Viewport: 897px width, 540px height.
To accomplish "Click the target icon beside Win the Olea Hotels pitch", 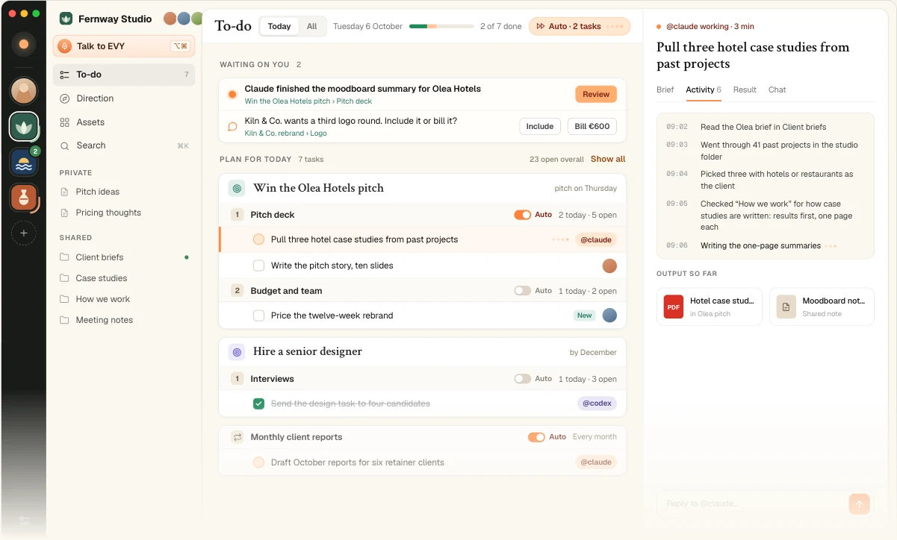I will point(237,188).
